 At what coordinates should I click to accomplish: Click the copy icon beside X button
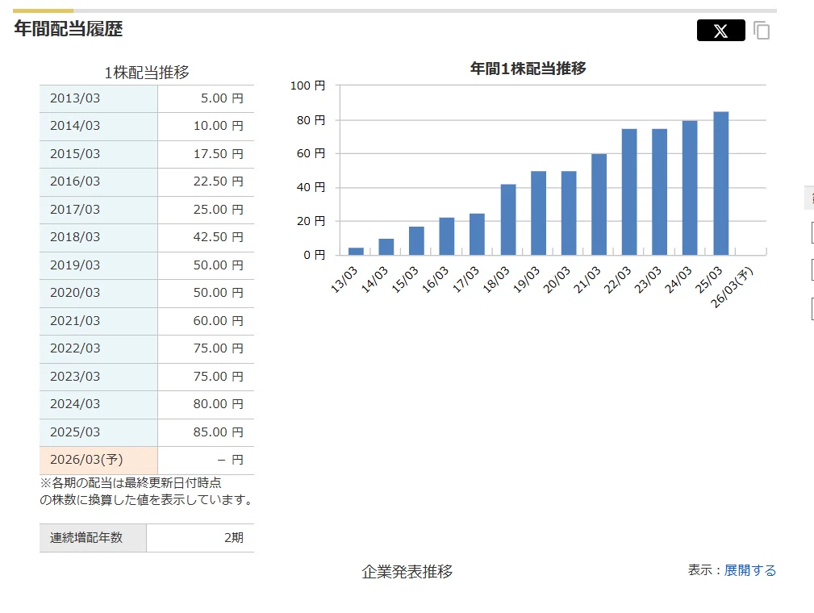pos(762,31)
